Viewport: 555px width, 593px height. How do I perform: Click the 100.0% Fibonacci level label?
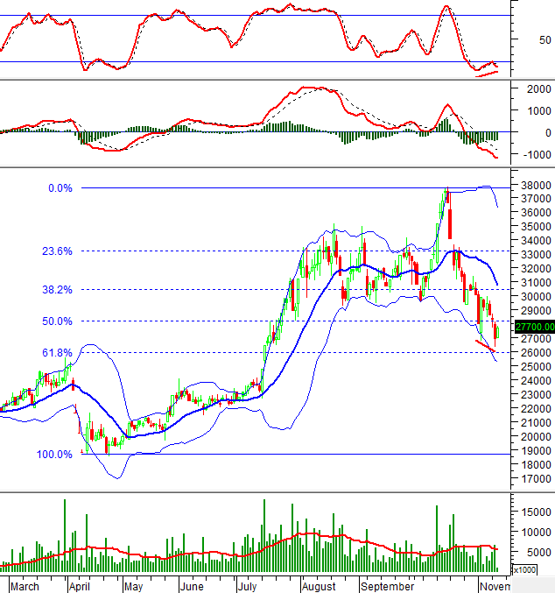pos(55,455)
